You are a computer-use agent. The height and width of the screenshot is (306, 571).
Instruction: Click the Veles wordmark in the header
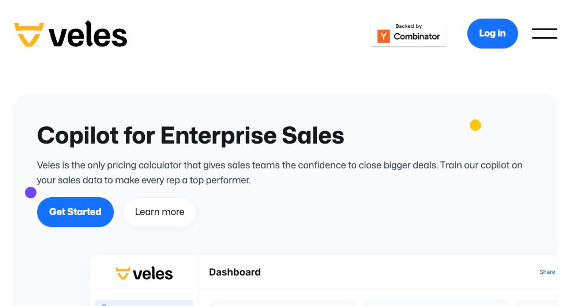[x=88, y=34]
